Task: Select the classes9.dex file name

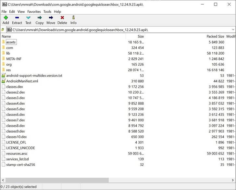Action: [16, 131]
